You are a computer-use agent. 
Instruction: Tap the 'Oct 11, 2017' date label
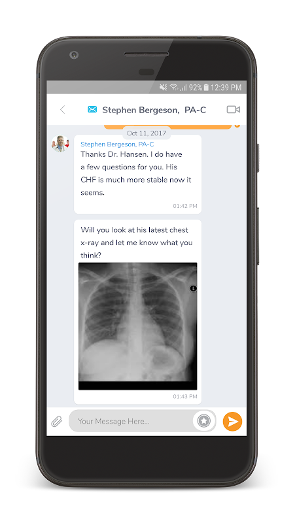pos(147,133)
